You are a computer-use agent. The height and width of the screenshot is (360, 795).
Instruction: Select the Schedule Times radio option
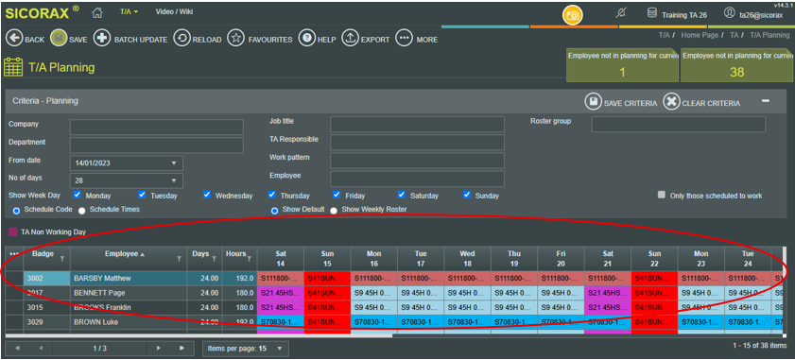(81, 210)
